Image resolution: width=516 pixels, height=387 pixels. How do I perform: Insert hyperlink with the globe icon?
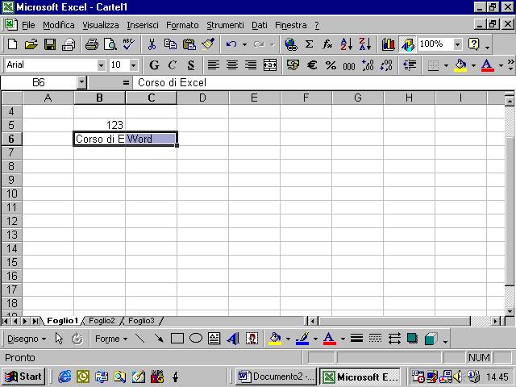pyautogui.click(x=291, y=44)
